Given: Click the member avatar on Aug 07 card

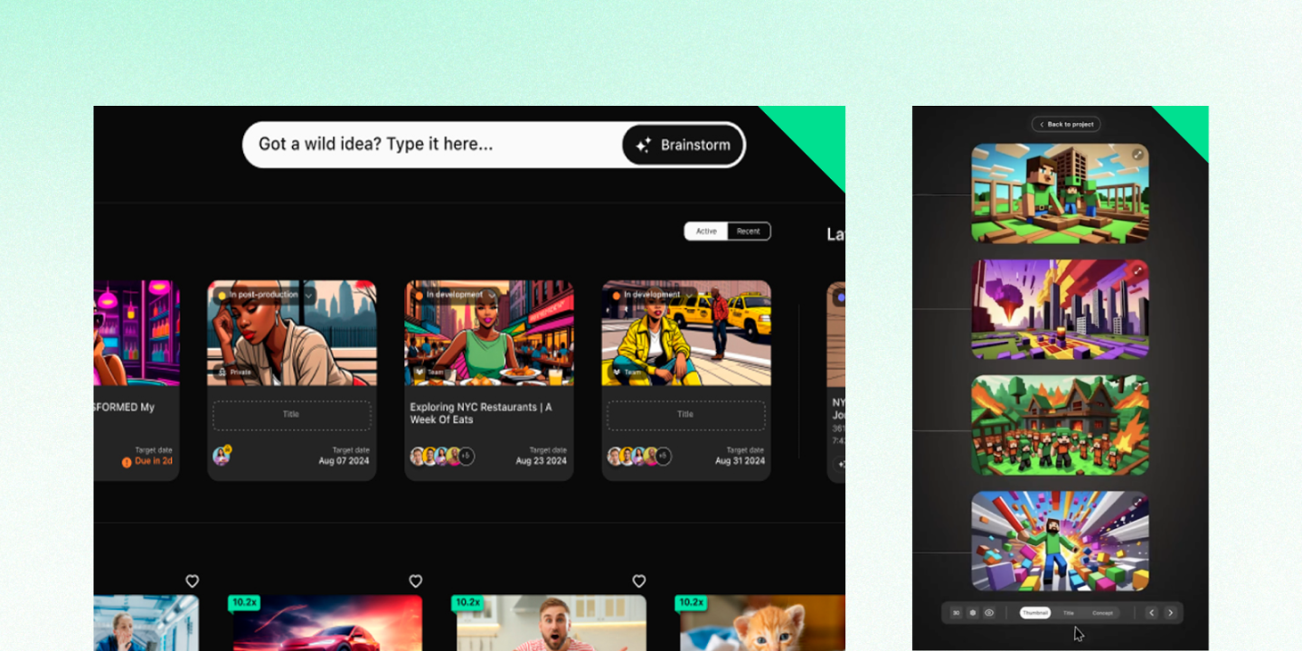Looking at the screenshot, I should click(222, 456).
